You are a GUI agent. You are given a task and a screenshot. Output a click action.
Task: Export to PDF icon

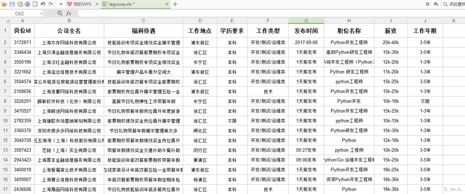pos(20,4)
